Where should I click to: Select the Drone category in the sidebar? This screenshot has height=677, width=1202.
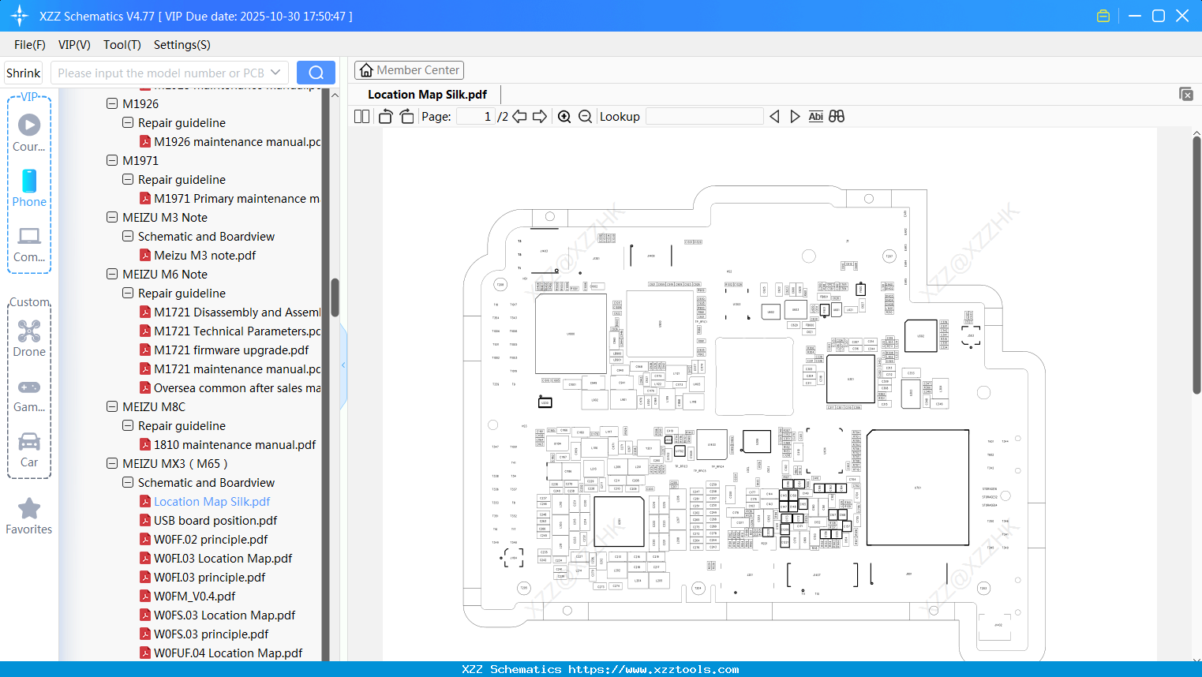tap(29, 335)
